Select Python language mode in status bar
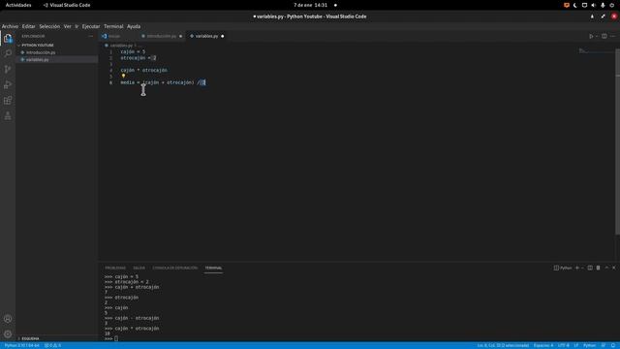The height and width of the screenshot is (349, 620). [589, 345]
